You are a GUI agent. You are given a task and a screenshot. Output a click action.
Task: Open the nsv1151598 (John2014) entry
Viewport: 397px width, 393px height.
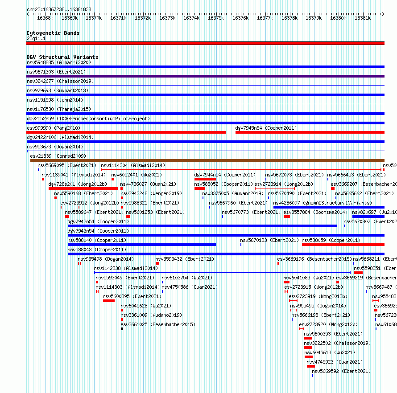pos(55,100)
